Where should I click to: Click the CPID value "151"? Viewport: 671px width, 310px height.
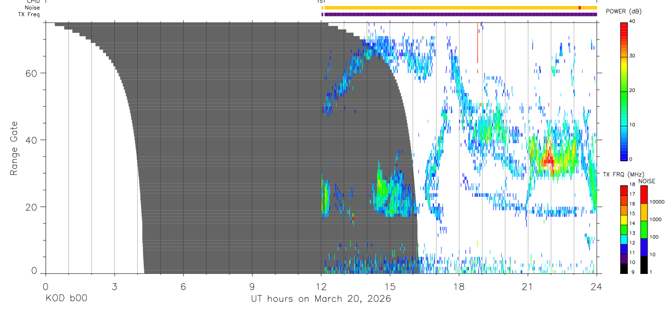pyautogui.click(x=321, y=2)
